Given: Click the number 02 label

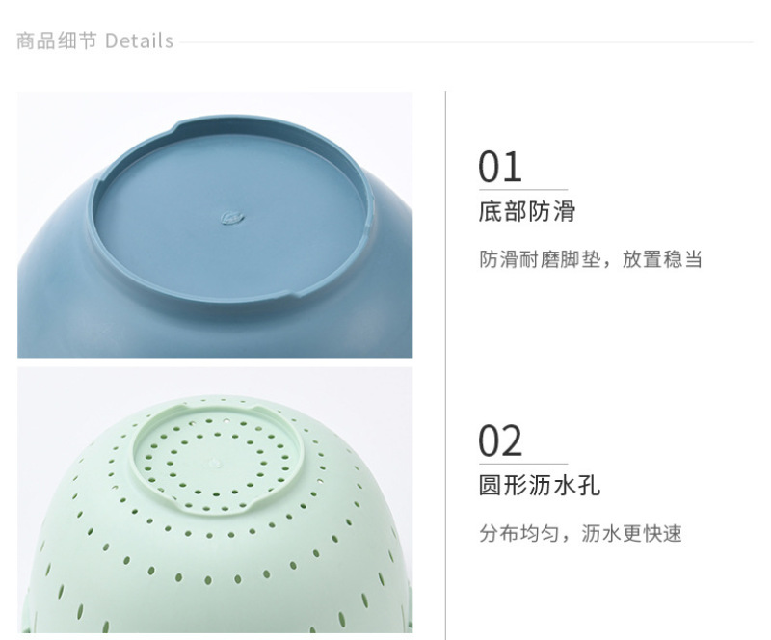Looking at the screenshot, I should [x=500, y=441].
